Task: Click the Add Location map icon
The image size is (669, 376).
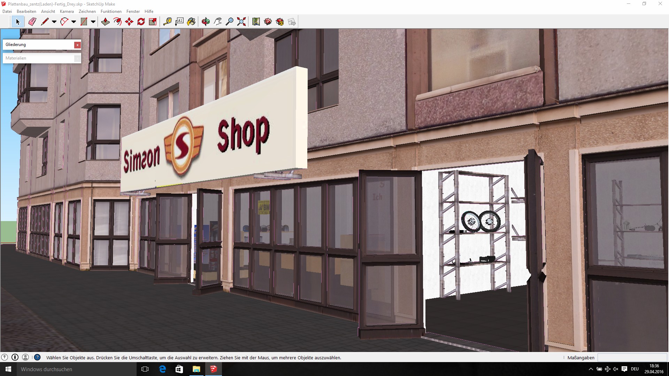Action: coord(256,22)
